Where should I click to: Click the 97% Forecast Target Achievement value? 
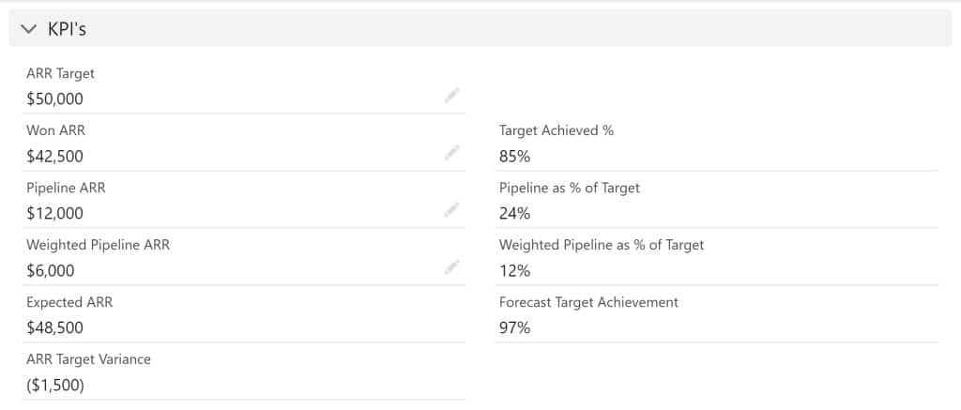point(514,328)
